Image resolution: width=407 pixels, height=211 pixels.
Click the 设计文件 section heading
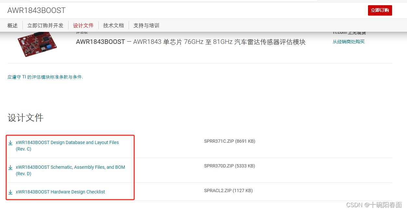pos(25,118)
